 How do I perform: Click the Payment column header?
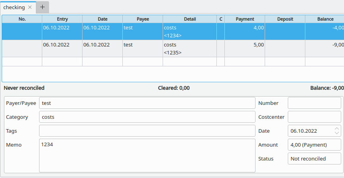tap(245, 19)
